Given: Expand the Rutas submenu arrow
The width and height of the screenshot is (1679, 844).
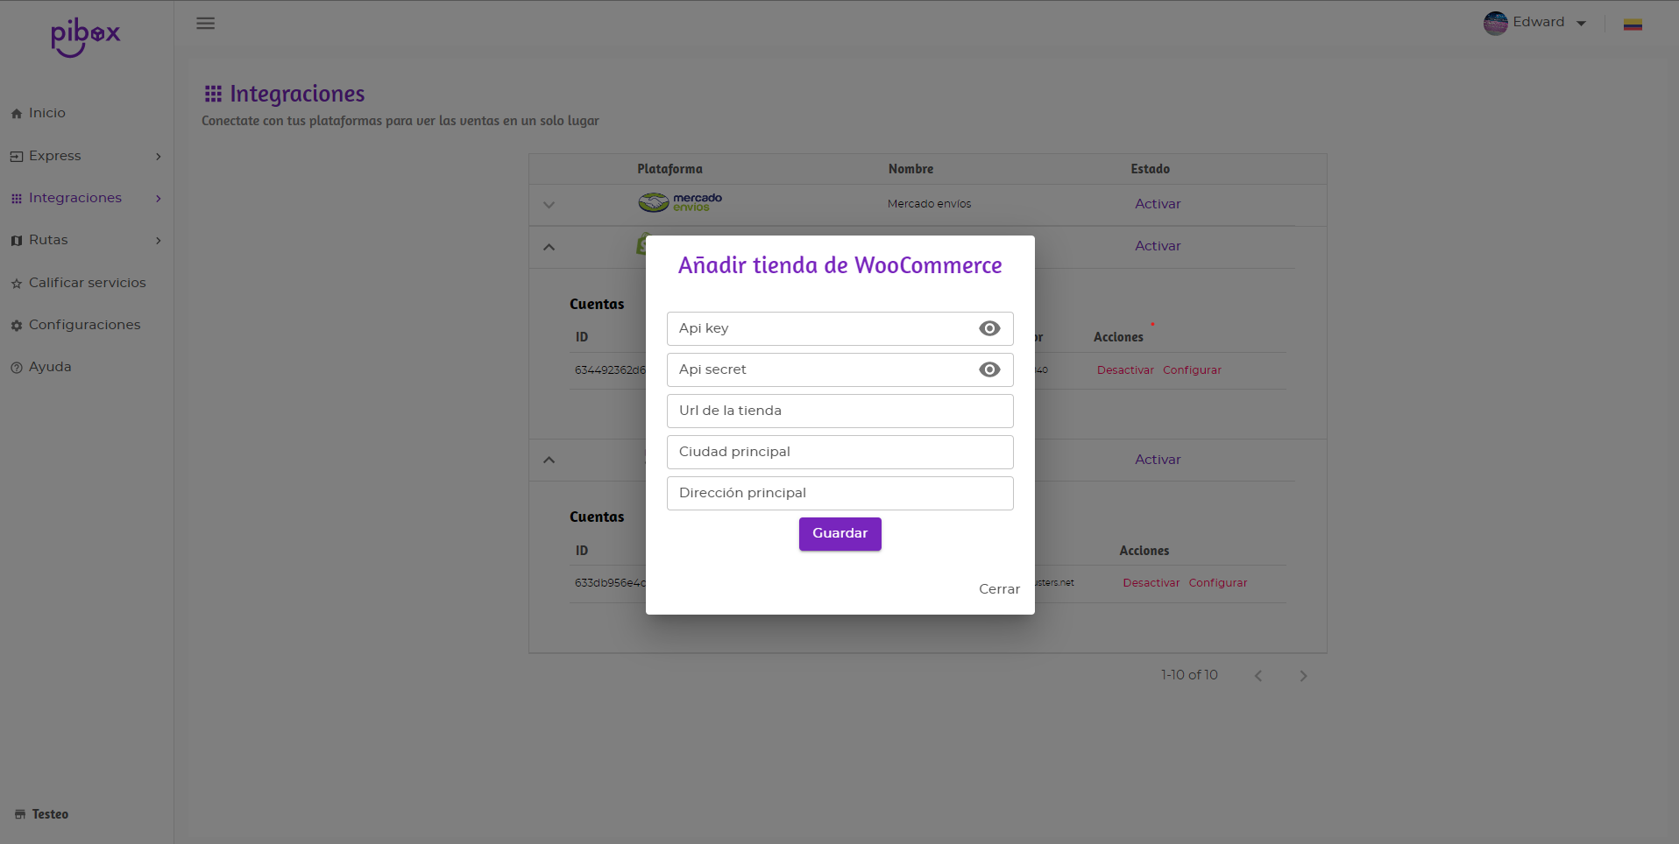Looking at the screenshot, I should (159, 241).
